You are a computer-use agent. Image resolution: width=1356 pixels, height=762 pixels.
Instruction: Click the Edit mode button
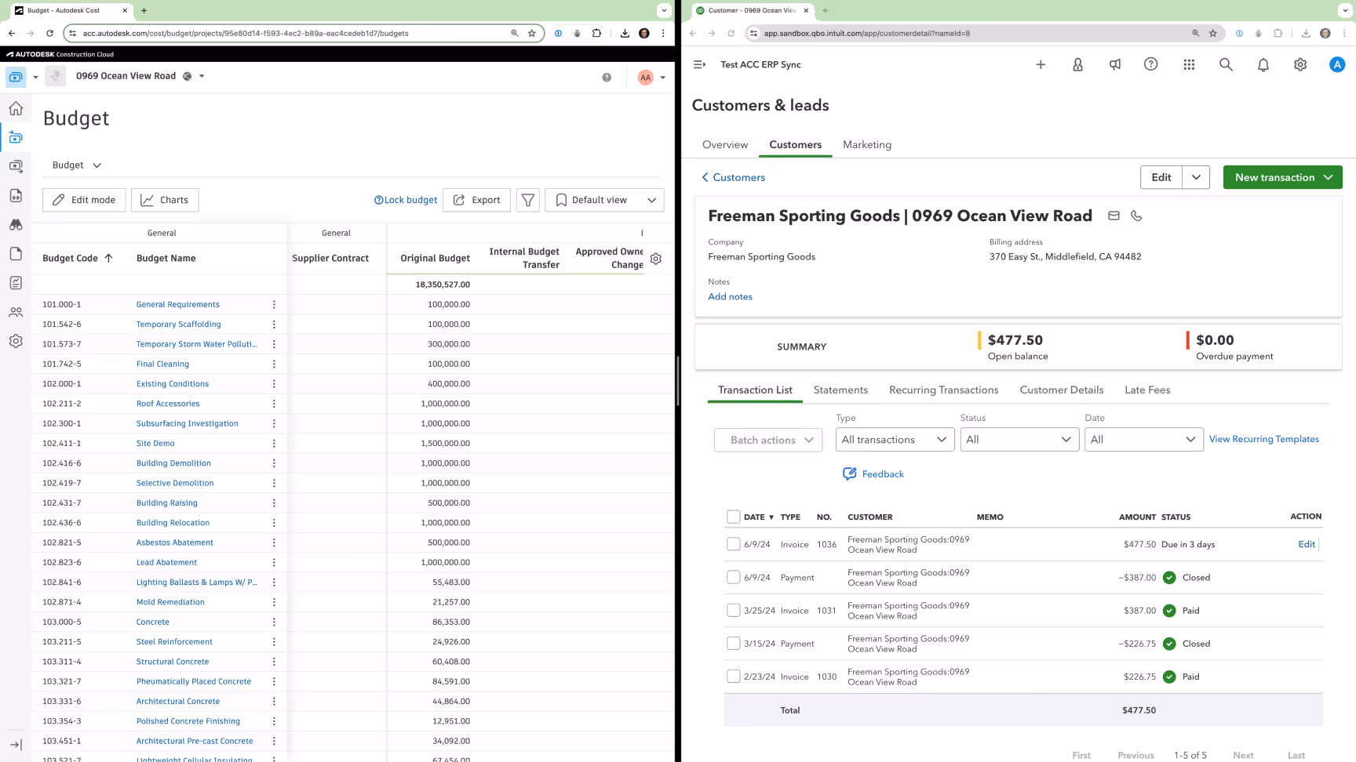[x=84, y=200]
